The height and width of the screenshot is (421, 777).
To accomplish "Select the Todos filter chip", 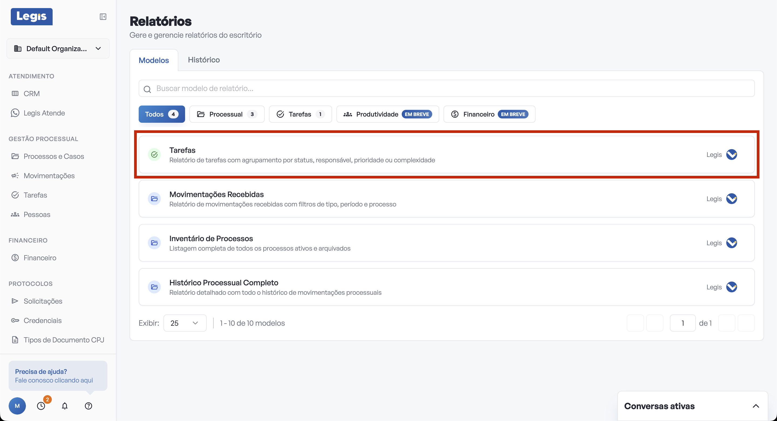I will pyautogui.click(x=162, y=114).
